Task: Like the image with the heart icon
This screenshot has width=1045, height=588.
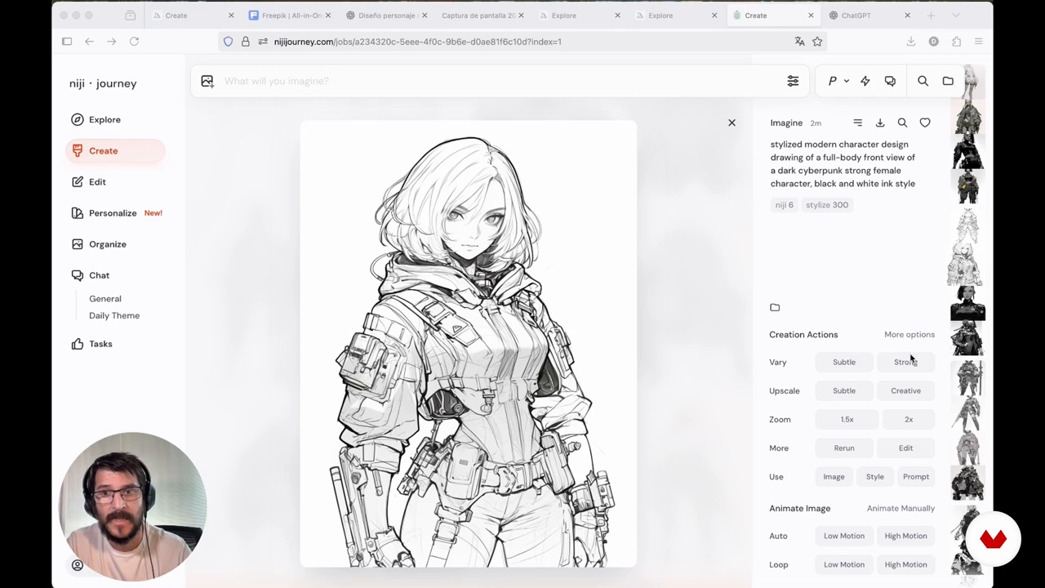Action: tap(925, 122)
